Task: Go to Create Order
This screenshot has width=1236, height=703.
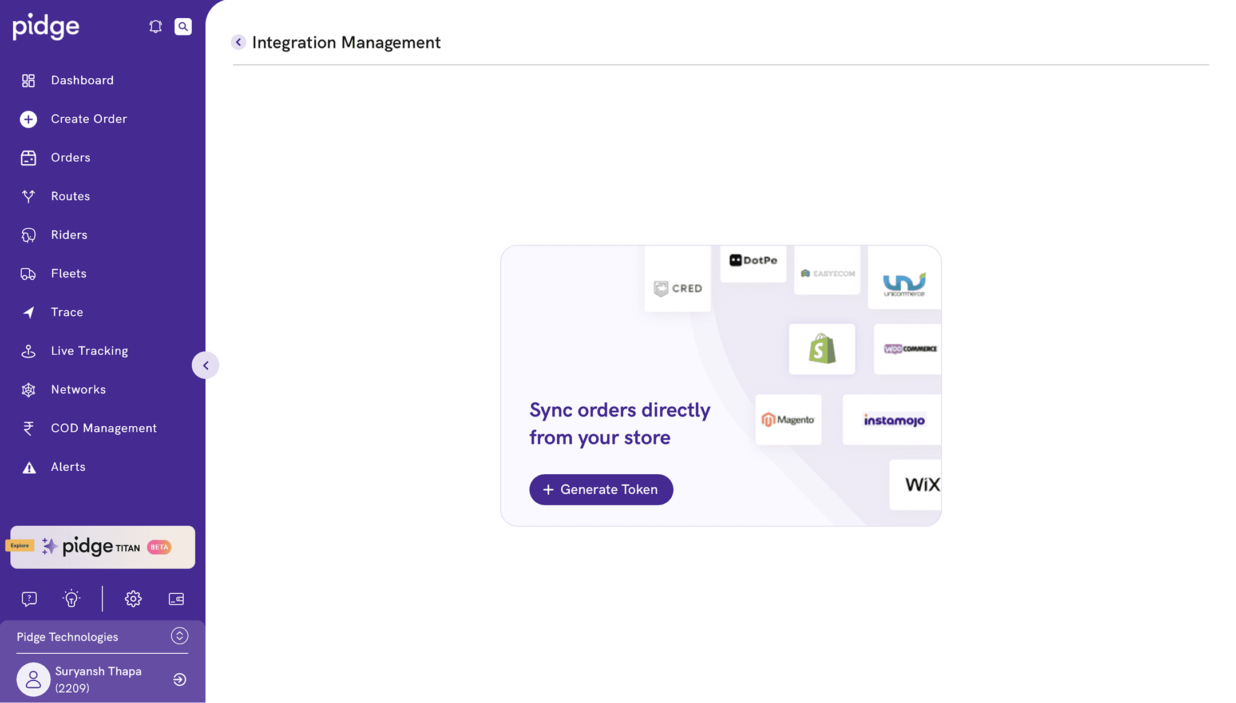Action: (89, 119)
